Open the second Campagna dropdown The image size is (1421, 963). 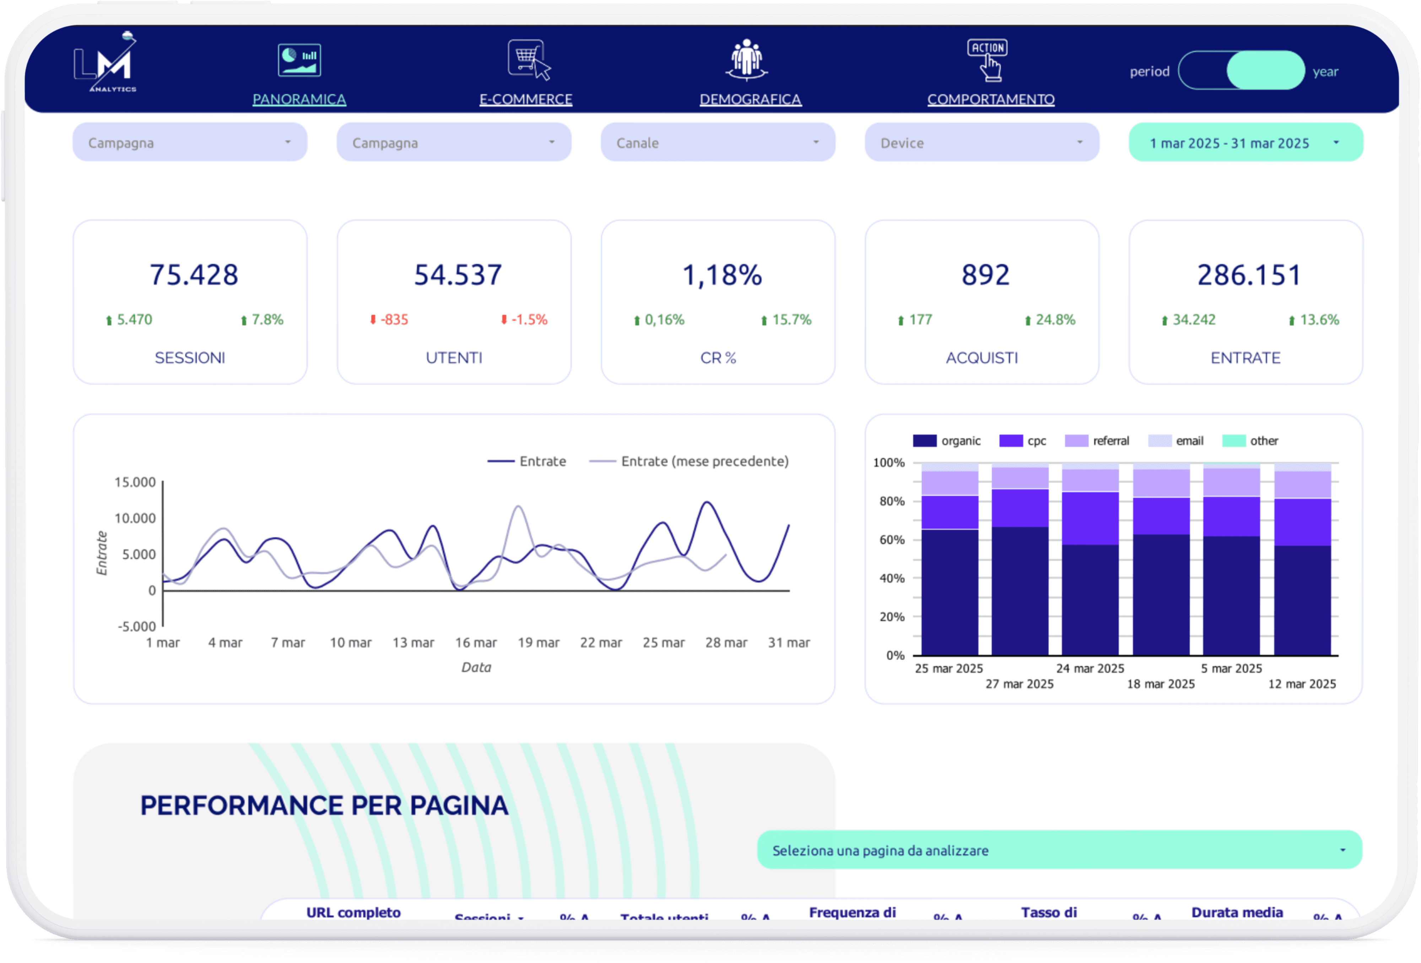tap(454, 142)
